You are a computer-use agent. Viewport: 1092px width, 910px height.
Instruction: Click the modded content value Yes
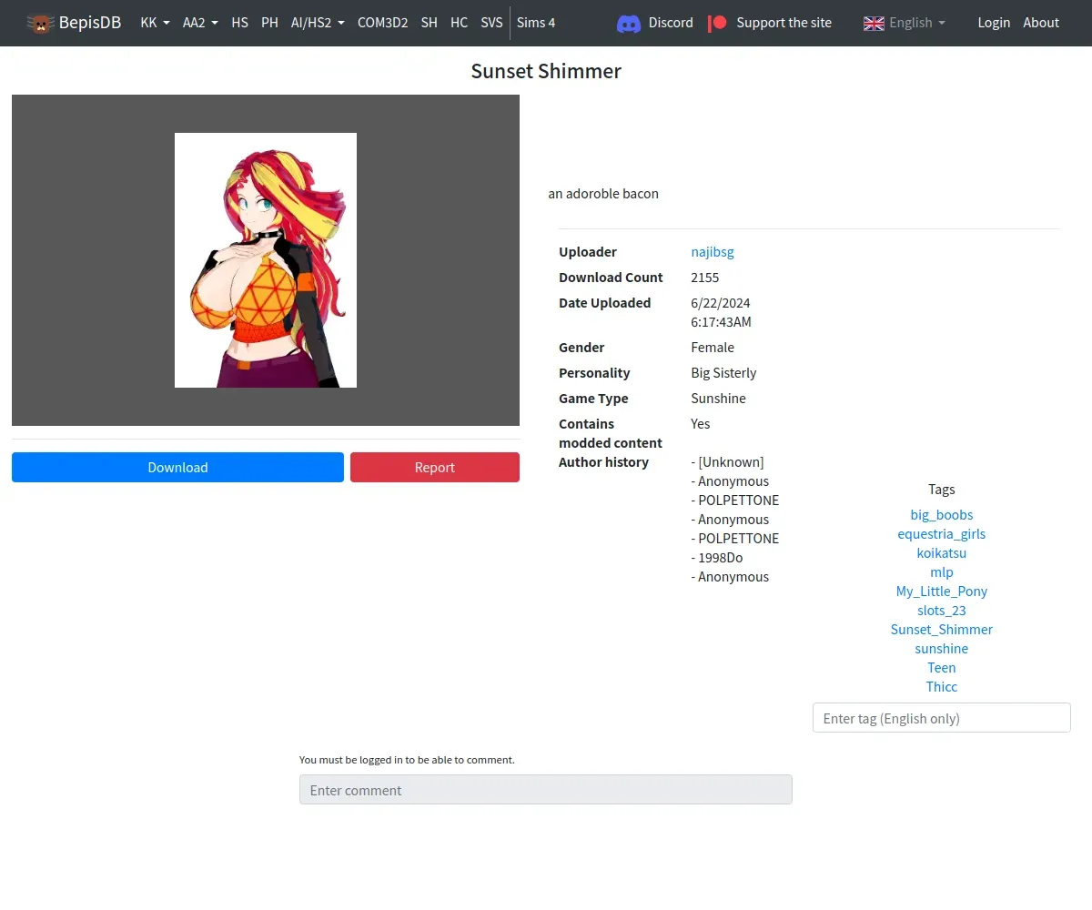tap(701, 424)
